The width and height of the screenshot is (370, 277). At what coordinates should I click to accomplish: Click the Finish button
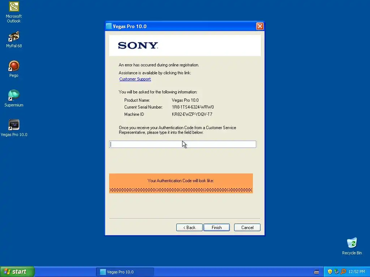click(x=216, y=227)
